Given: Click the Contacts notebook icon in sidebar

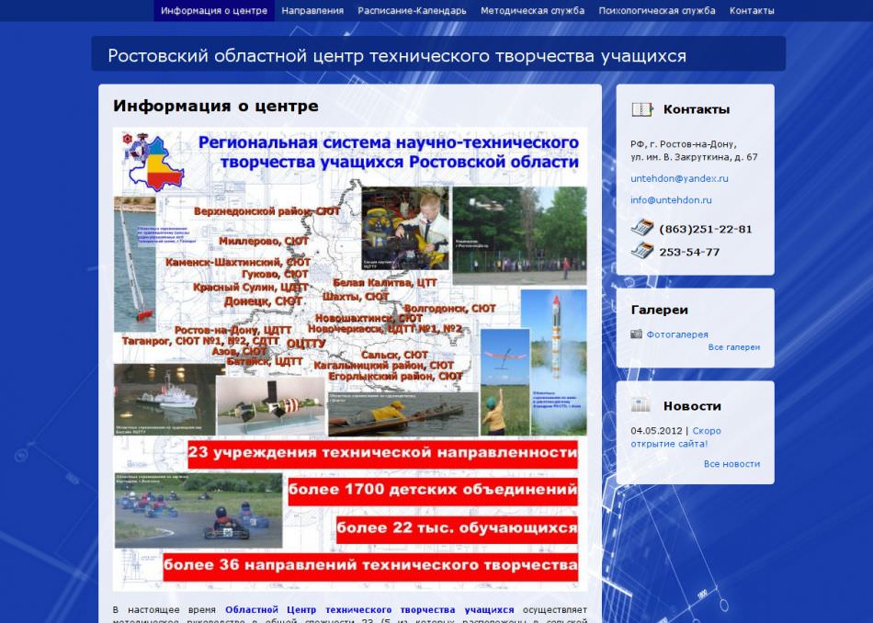Looking at the screenshot, I should coord(641,109).
